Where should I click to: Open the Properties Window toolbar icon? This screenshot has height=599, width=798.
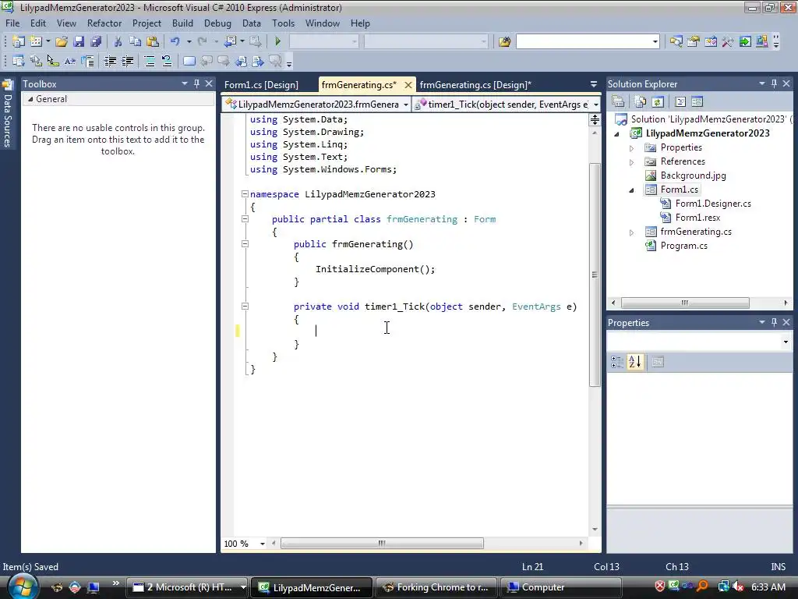[x=693, y=41]
